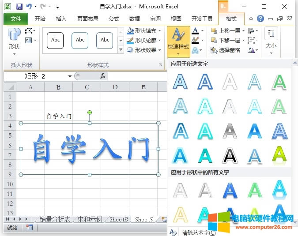Click the macro record icon in status bar
Viewport: 298px width, 236px height.
click(x=29, y=228)
